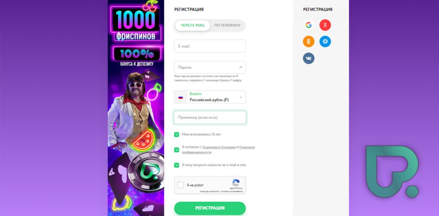Register using the VK icon
The height and width of the screenshot is (216, 439).
pos(308,59)
